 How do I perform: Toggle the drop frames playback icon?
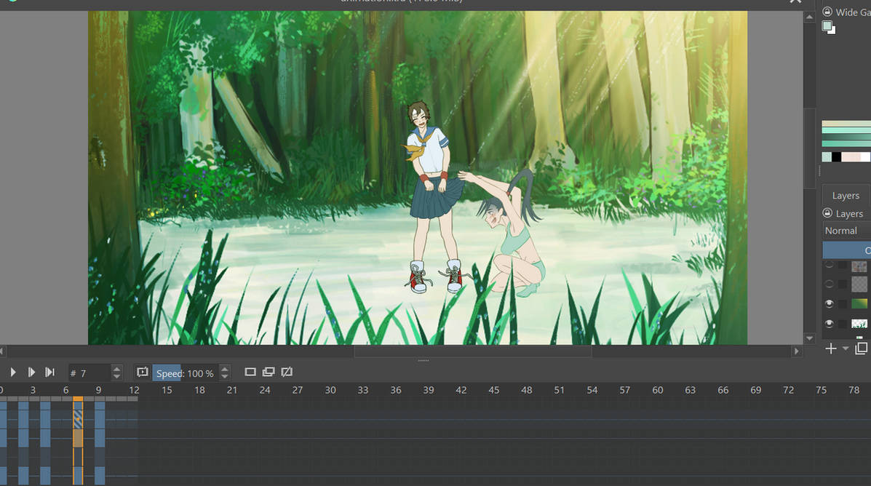(x=142, y=372)
